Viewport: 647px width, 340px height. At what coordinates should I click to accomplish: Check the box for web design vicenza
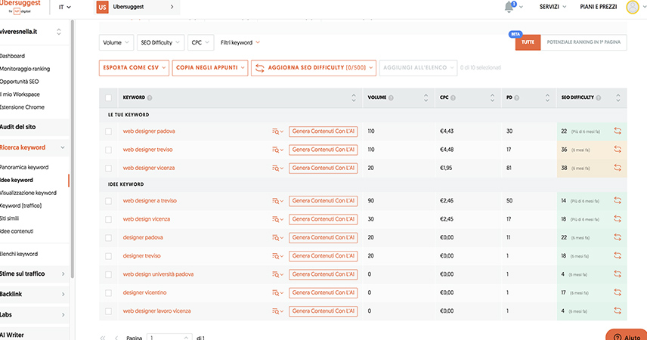click(x=109, y=219)
